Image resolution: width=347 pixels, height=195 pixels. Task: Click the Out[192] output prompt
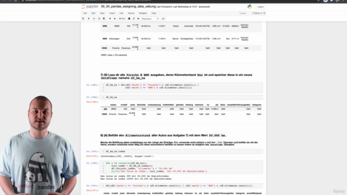tap(92, 156)
